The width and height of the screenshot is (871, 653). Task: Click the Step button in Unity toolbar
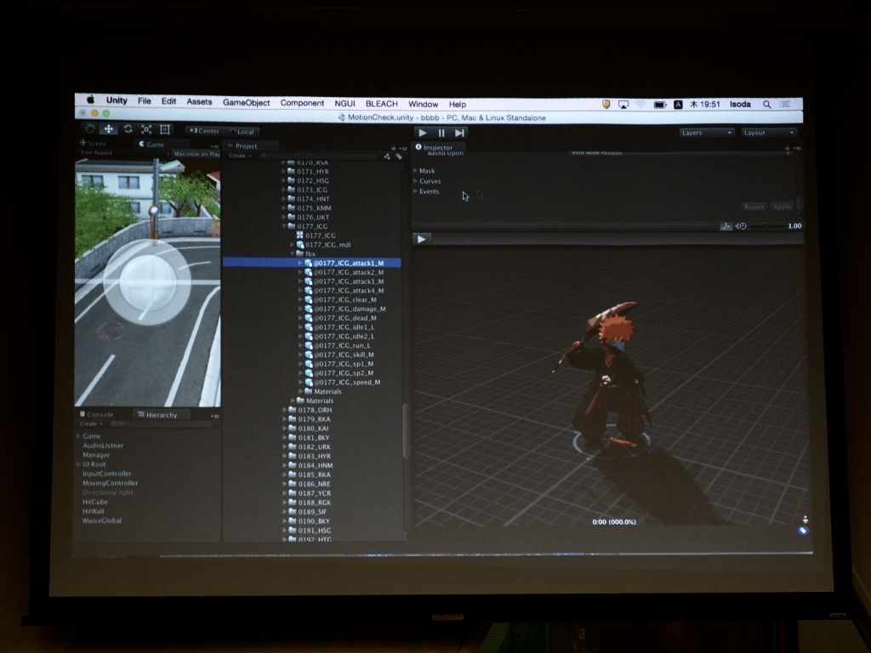pyautogui.click(x=459, y=133)
